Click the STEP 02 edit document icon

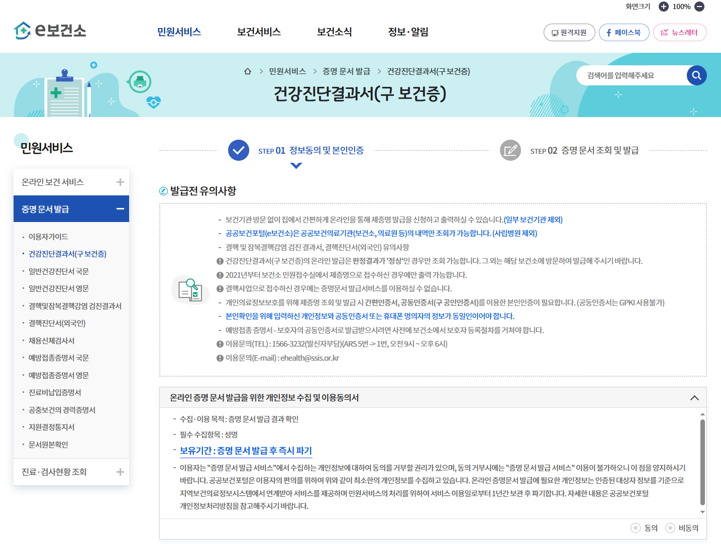coord(510,150)
